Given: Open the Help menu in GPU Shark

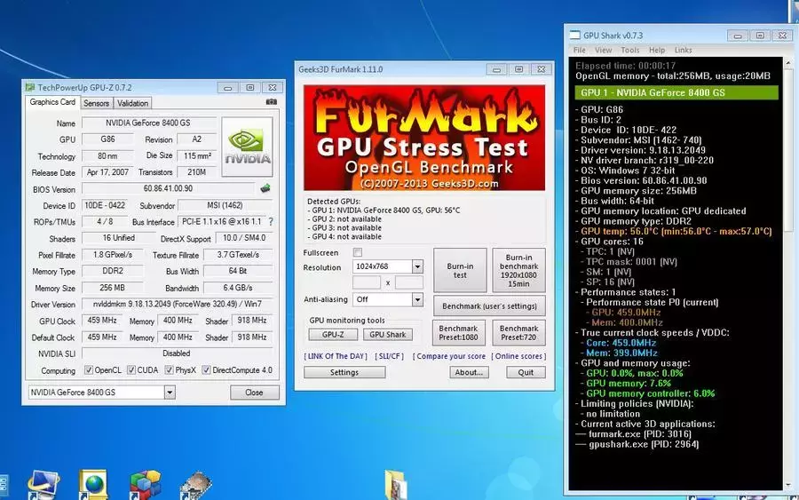Looking at the screenshot, I should (657, 50).
